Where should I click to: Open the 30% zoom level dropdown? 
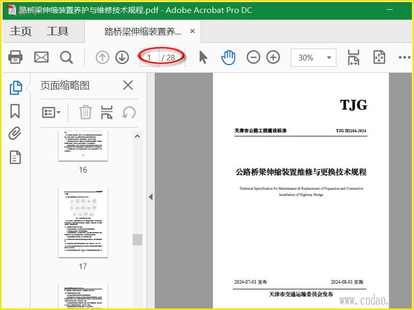pos(314,57)
